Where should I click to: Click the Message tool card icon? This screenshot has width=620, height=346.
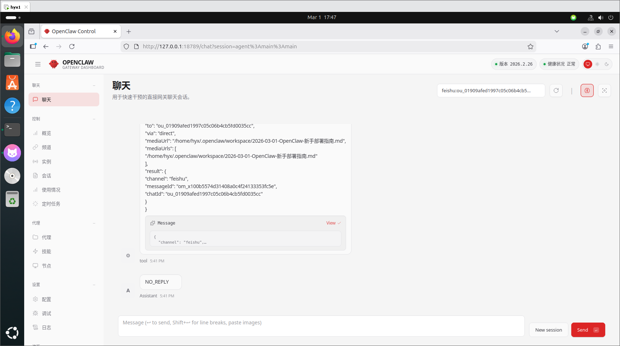(153, 223)
